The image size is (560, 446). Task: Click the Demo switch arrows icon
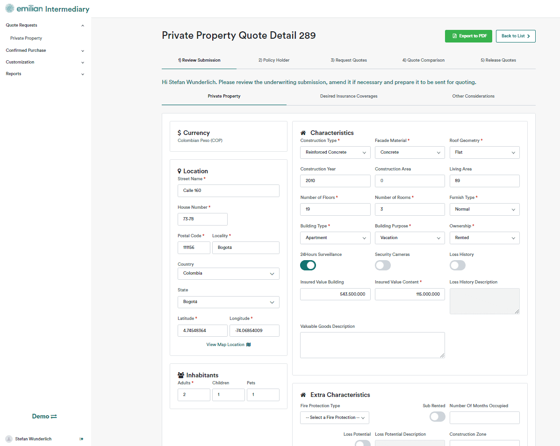(x=54, y=417)
